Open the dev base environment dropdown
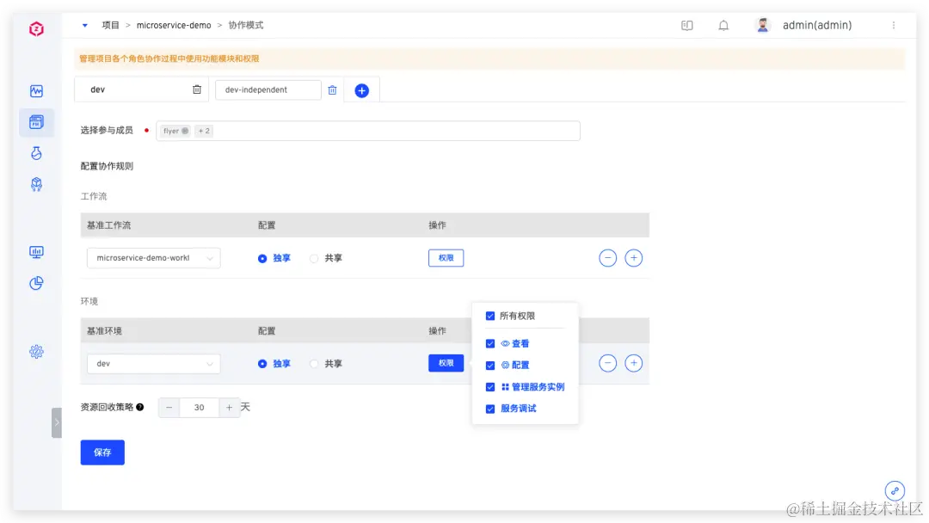929x523 pixels. (153, 364)
